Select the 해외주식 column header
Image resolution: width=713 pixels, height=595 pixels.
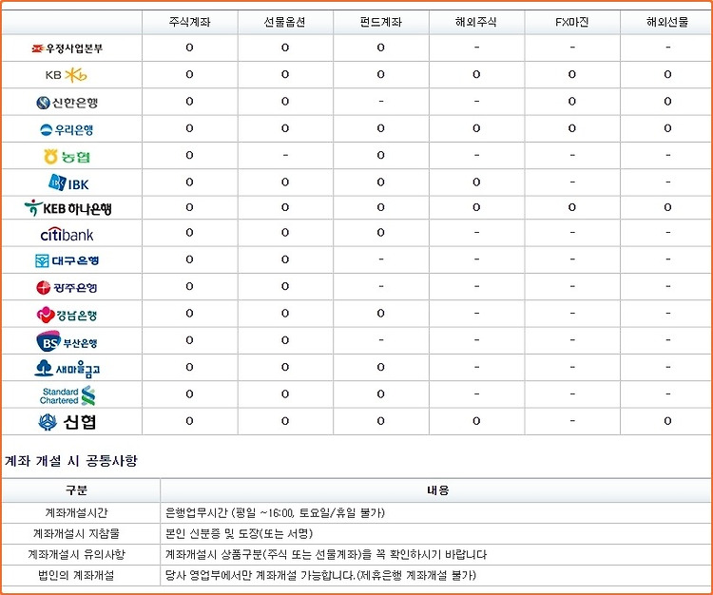click(476, 22)
